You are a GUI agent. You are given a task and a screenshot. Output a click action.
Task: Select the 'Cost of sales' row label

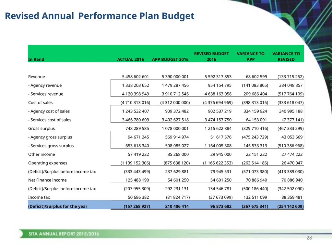tap(40, 103)
